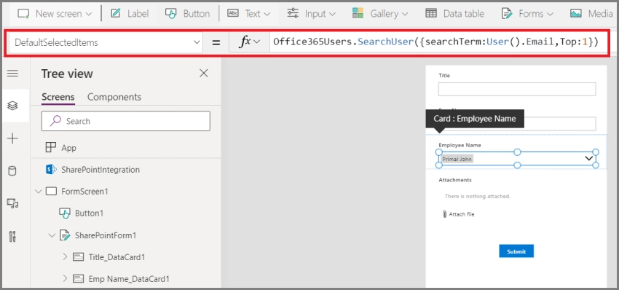Screen dimensions: 619x290
Task: Open Advanced tools sidebar icon
Action: point(12,236)
